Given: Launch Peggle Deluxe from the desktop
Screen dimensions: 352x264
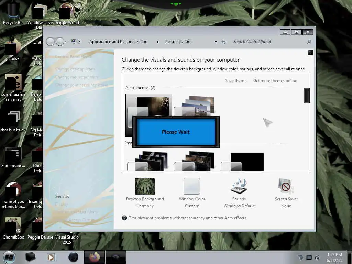Looking at the screenshot, I should (40, 228).
